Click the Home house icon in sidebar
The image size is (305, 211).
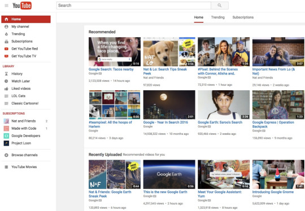6,19
